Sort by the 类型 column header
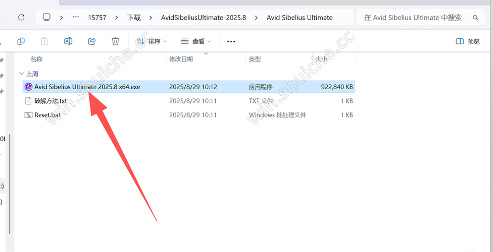The width and height of the screenshot is (493, 252). click(255, 59)
